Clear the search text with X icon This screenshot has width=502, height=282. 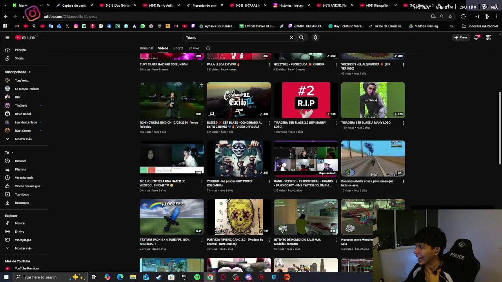291,38
